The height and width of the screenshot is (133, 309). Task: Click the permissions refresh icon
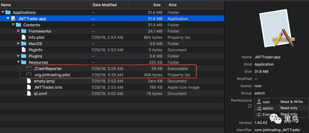pyautogui.click(x=250, y=106)
